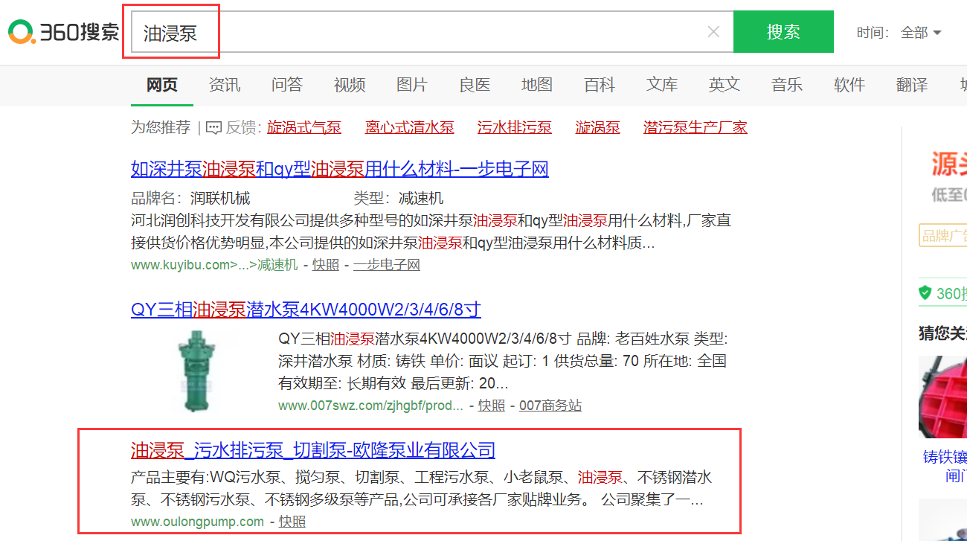Click the 品牌名: 润联机械 text
This screenshot has width=967, height=541.
pos(190,198)
